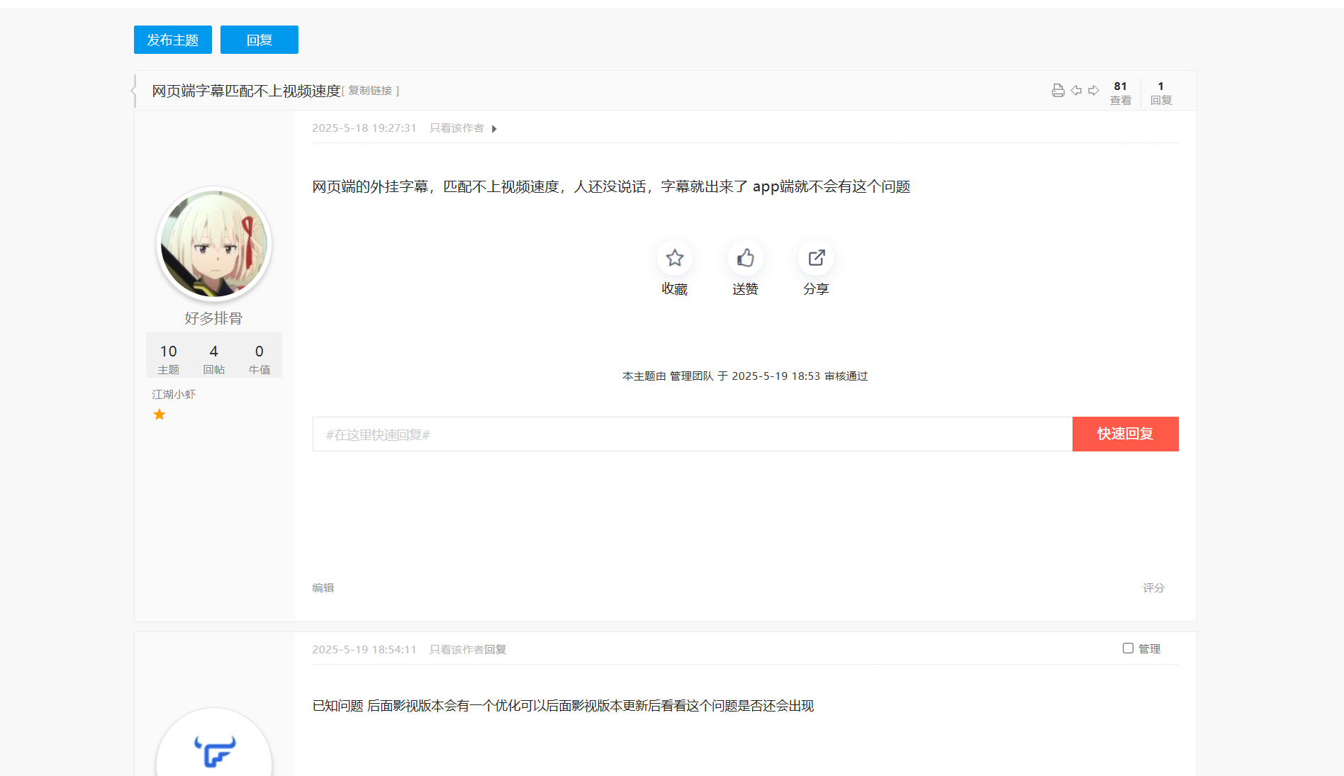
Task: Focus the quick reply input field
Action: pyautogui.click(x=693, y=434)
